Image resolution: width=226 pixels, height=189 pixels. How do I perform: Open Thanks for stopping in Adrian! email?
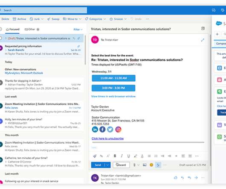(x=42, y=85)
